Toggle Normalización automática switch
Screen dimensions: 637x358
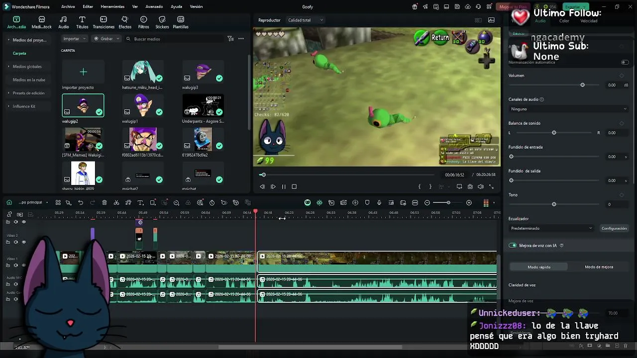tap(625, 62)
